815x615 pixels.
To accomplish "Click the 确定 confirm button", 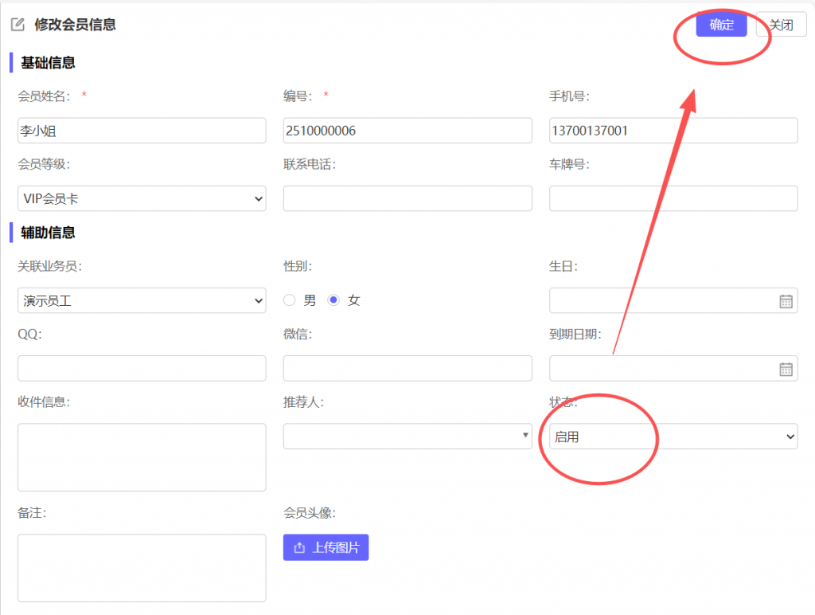I will [721, 25].
